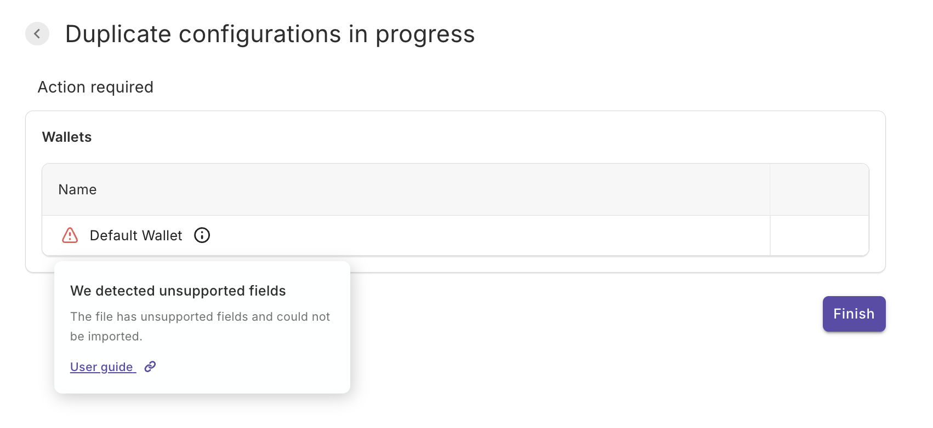
Task: Click the Wallets section heading
Action: click(x=67, y=137)
